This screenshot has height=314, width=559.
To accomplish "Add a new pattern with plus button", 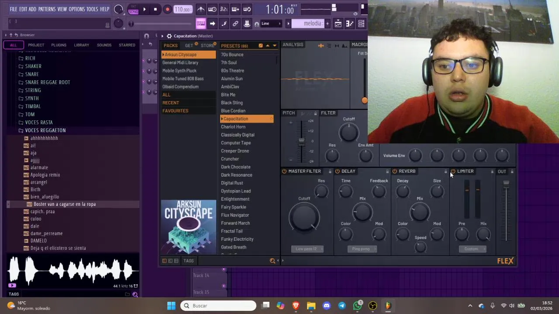I will click(327, 24).
